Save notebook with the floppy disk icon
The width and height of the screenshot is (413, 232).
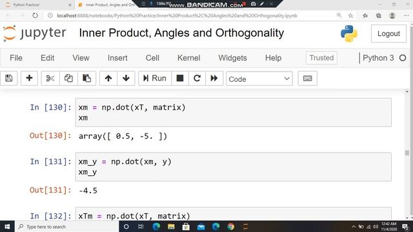point(8,78)
